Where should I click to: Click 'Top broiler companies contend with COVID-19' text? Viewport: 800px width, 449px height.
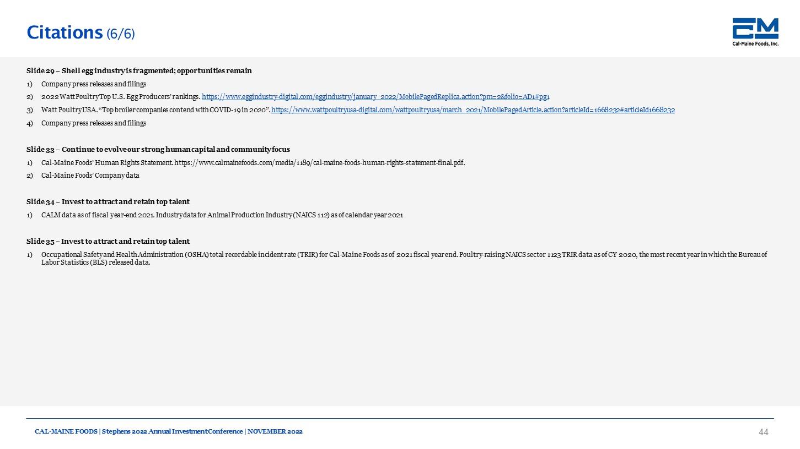click(156, 110)
